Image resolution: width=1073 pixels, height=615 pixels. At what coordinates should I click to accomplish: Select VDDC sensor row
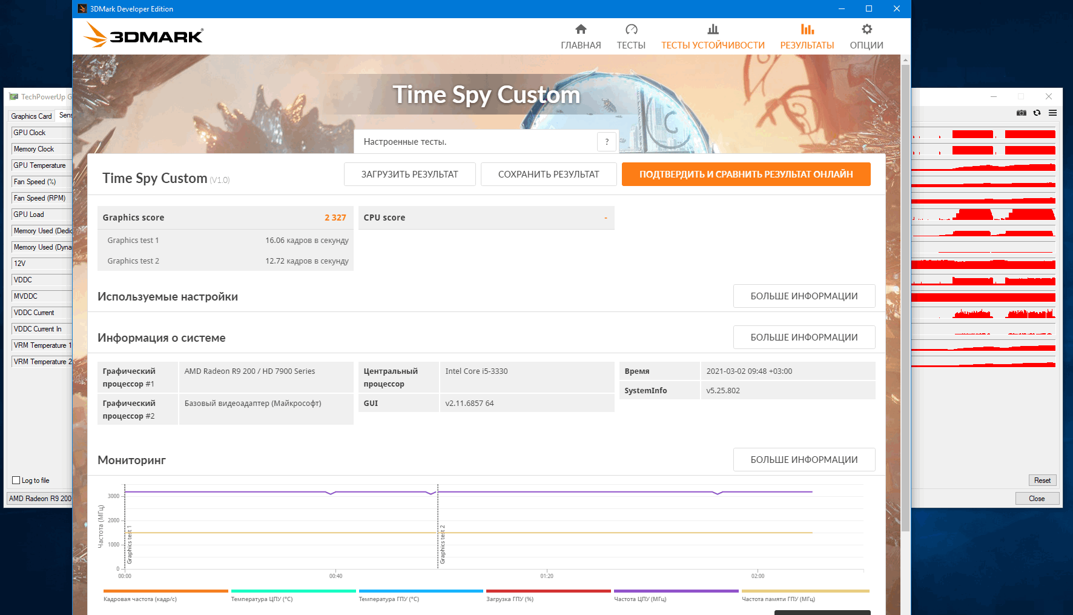pos(42,280)
